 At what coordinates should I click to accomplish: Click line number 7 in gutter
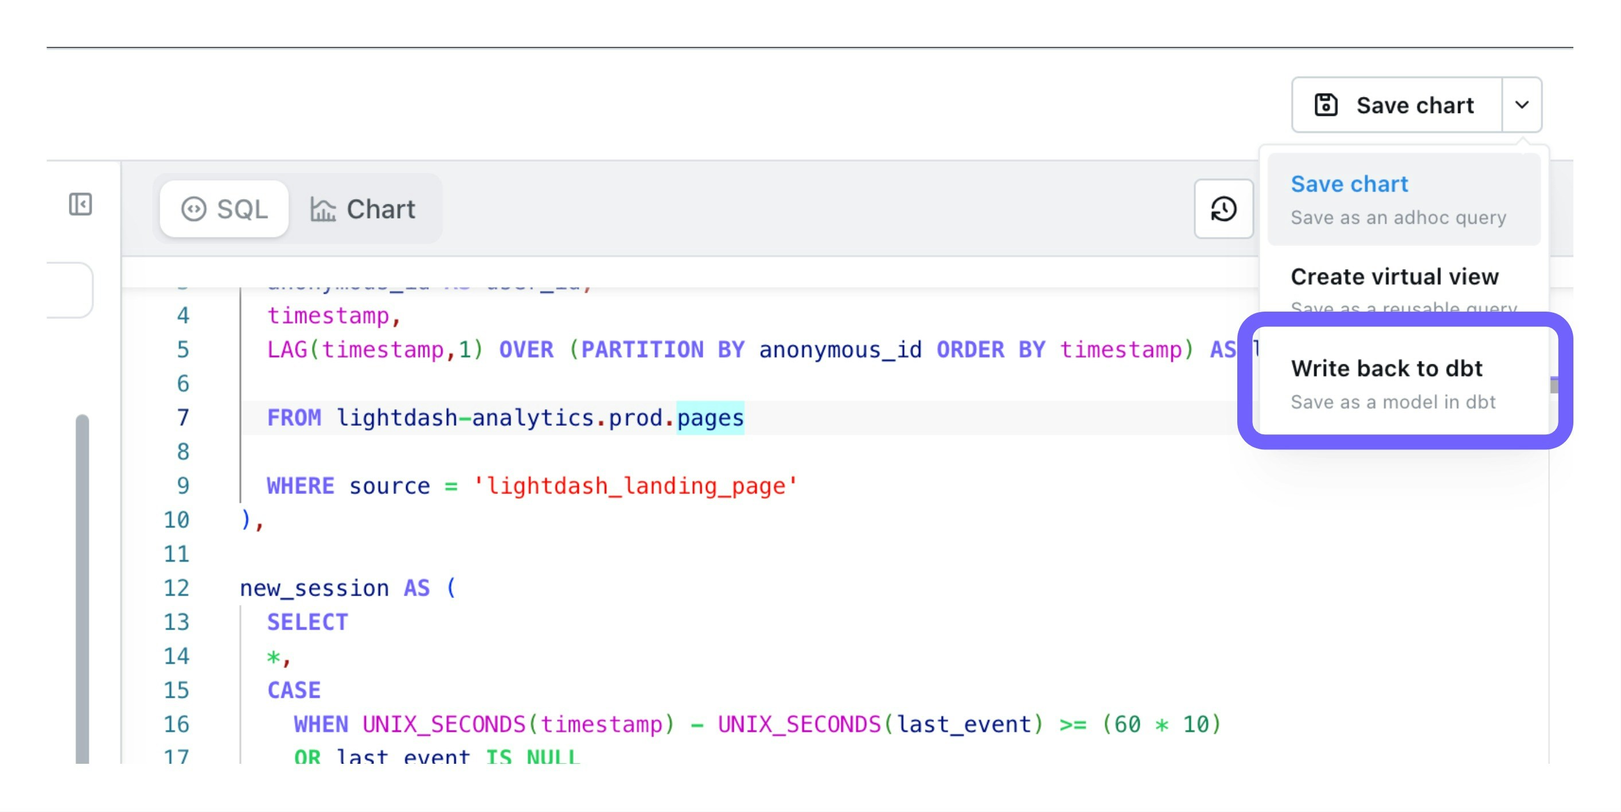182,418
